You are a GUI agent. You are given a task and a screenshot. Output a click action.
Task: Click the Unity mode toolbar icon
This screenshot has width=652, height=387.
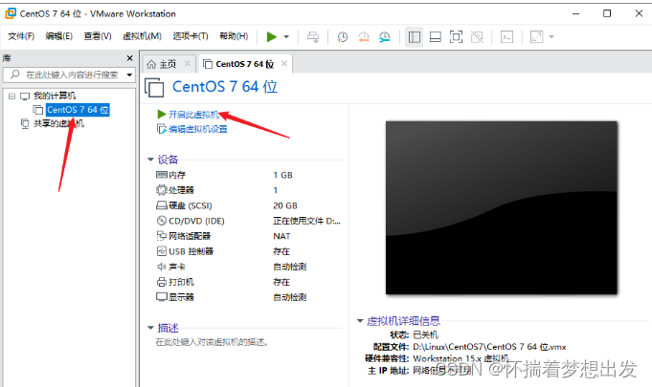pyautogui.click(x=477, y=37)
